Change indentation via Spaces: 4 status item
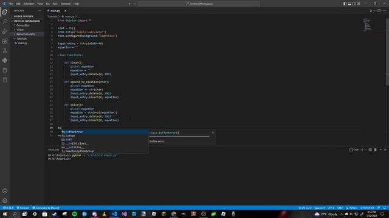 point(320,208)
